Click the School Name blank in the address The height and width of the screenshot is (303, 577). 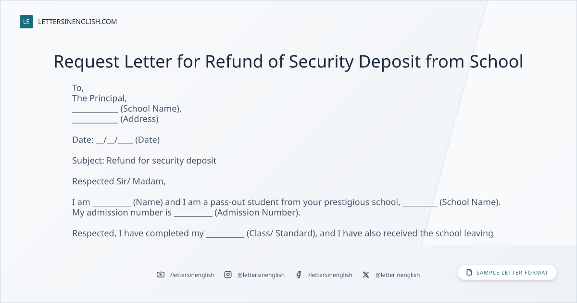95,109
